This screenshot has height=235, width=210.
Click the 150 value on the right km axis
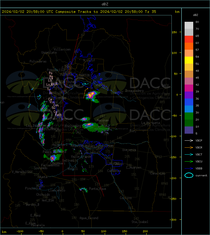[174, 32]
